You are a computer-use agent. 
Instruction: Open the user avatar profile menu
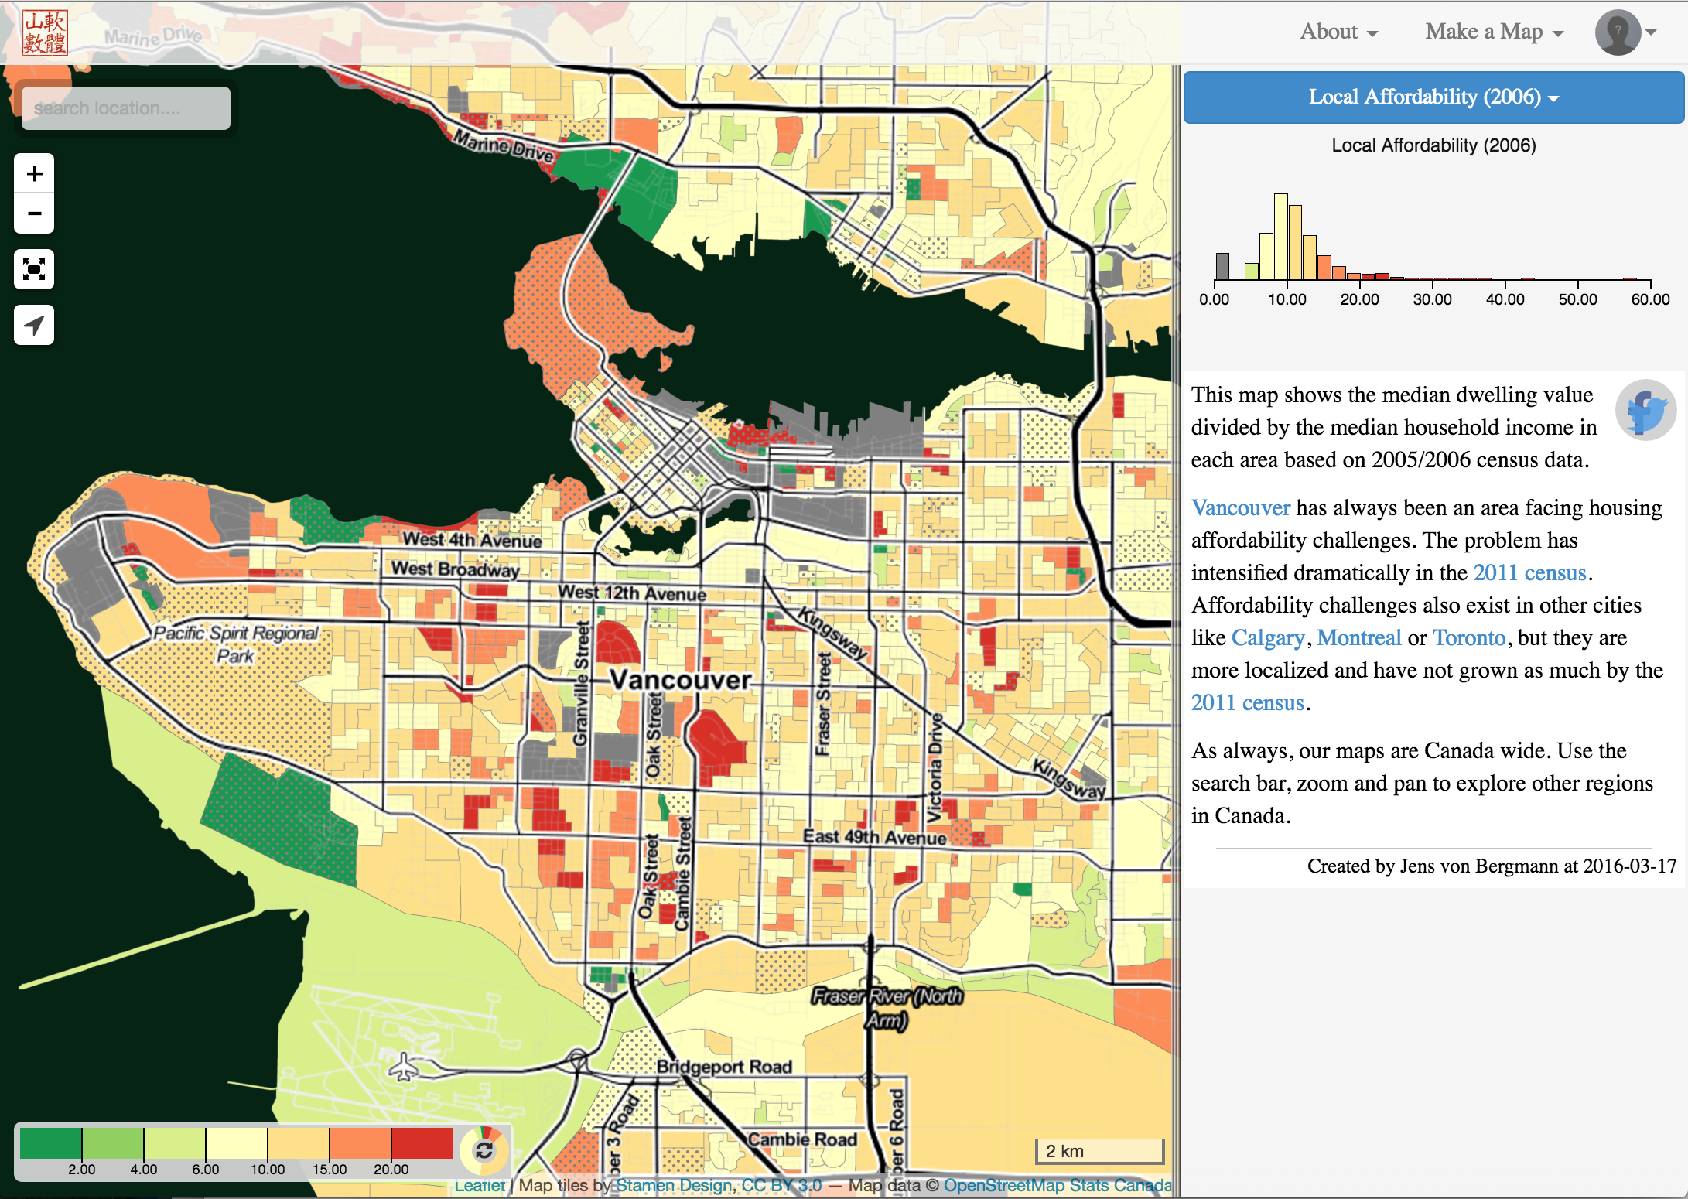click(x=1618, y=32)
